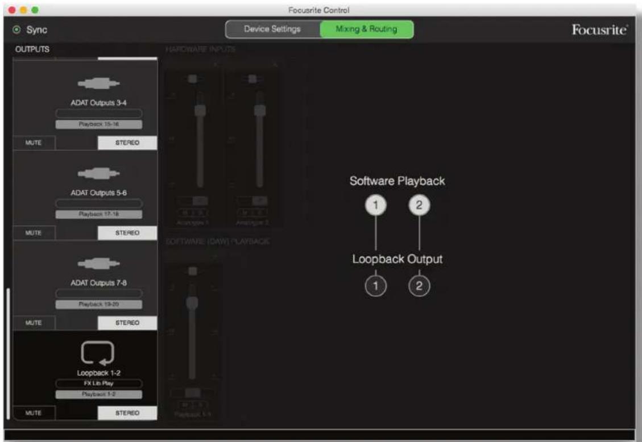Mute ADAT Outputs 5-6

[34, 233]
